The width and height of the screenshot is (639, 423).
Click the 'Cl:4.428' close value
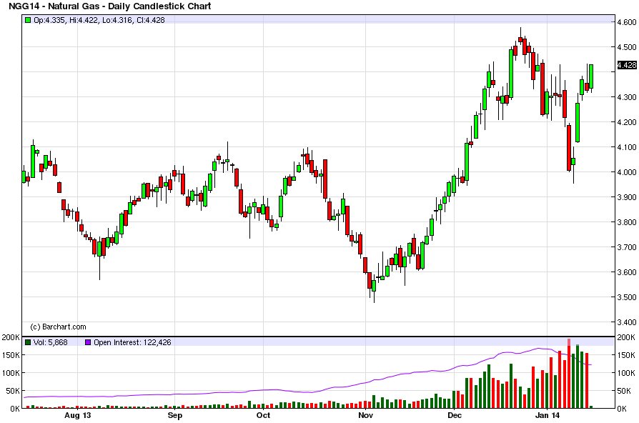tap(151, 20)
